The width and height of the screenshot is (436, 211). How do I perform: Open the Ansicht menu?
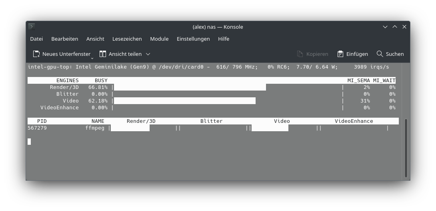(95, 39)
